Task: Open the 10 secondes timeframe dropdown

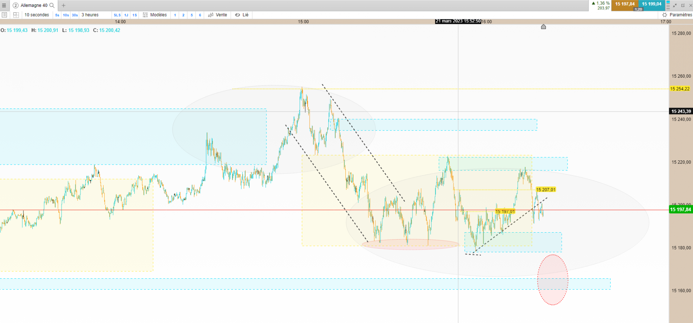Action: (x=37, y=15)
